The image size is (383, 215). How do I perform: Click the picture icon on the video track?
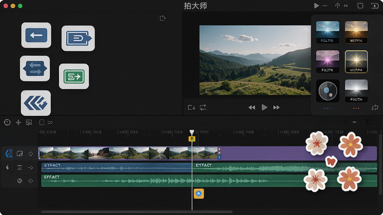pyautogui.click(x=19, y=153)
